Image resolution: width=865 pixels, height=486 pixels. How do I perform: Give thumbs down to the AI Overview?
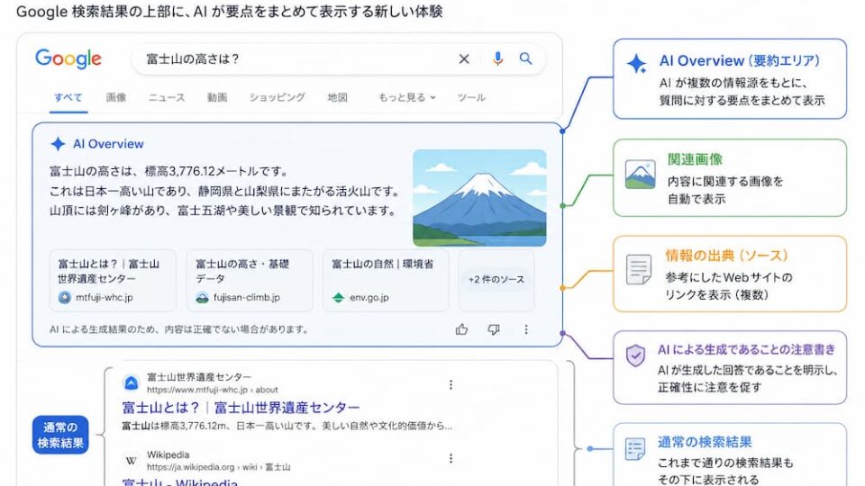coord(494,329)
